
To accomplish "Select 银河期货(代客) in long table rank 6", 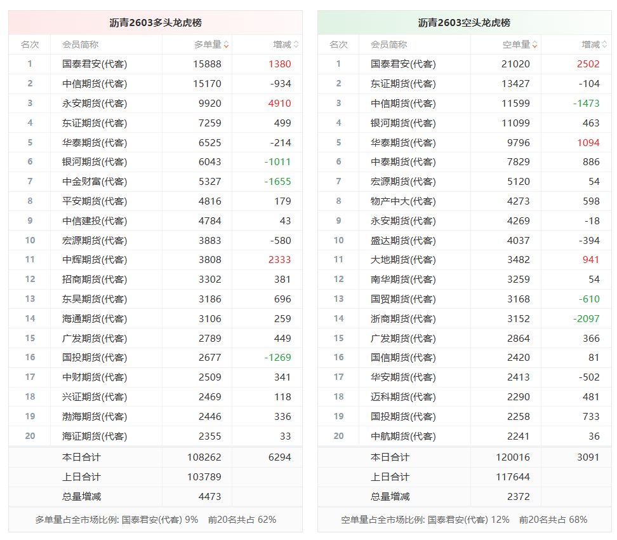I will 95,162.
